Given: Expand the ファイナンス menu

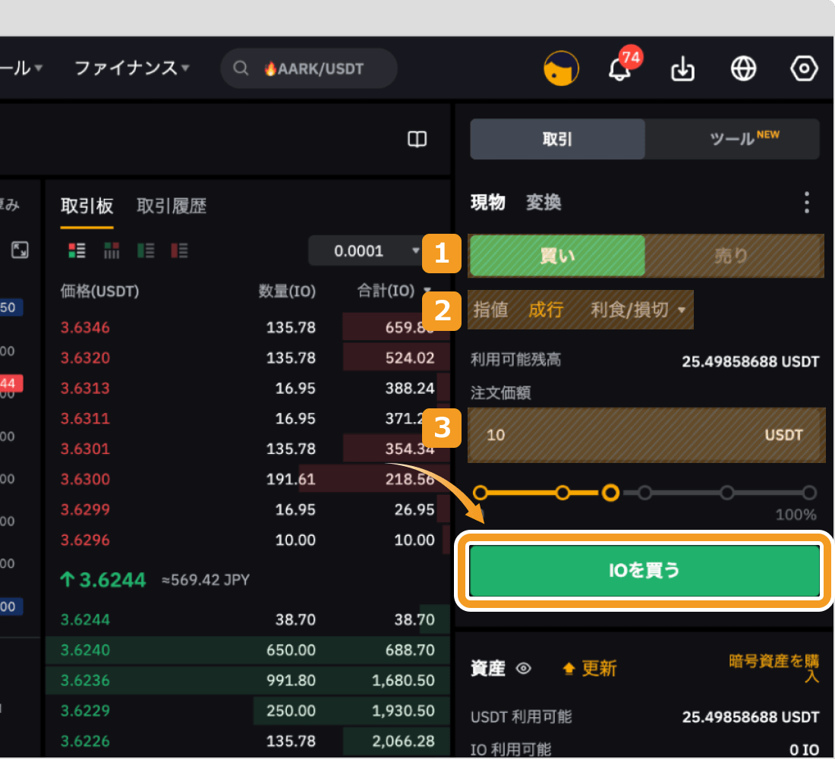Looking at the screenshot, I should point(131,68).
